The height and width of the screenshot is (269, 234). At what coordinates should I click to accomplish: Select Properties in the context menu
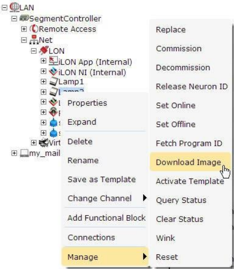(x=105, y=103)
